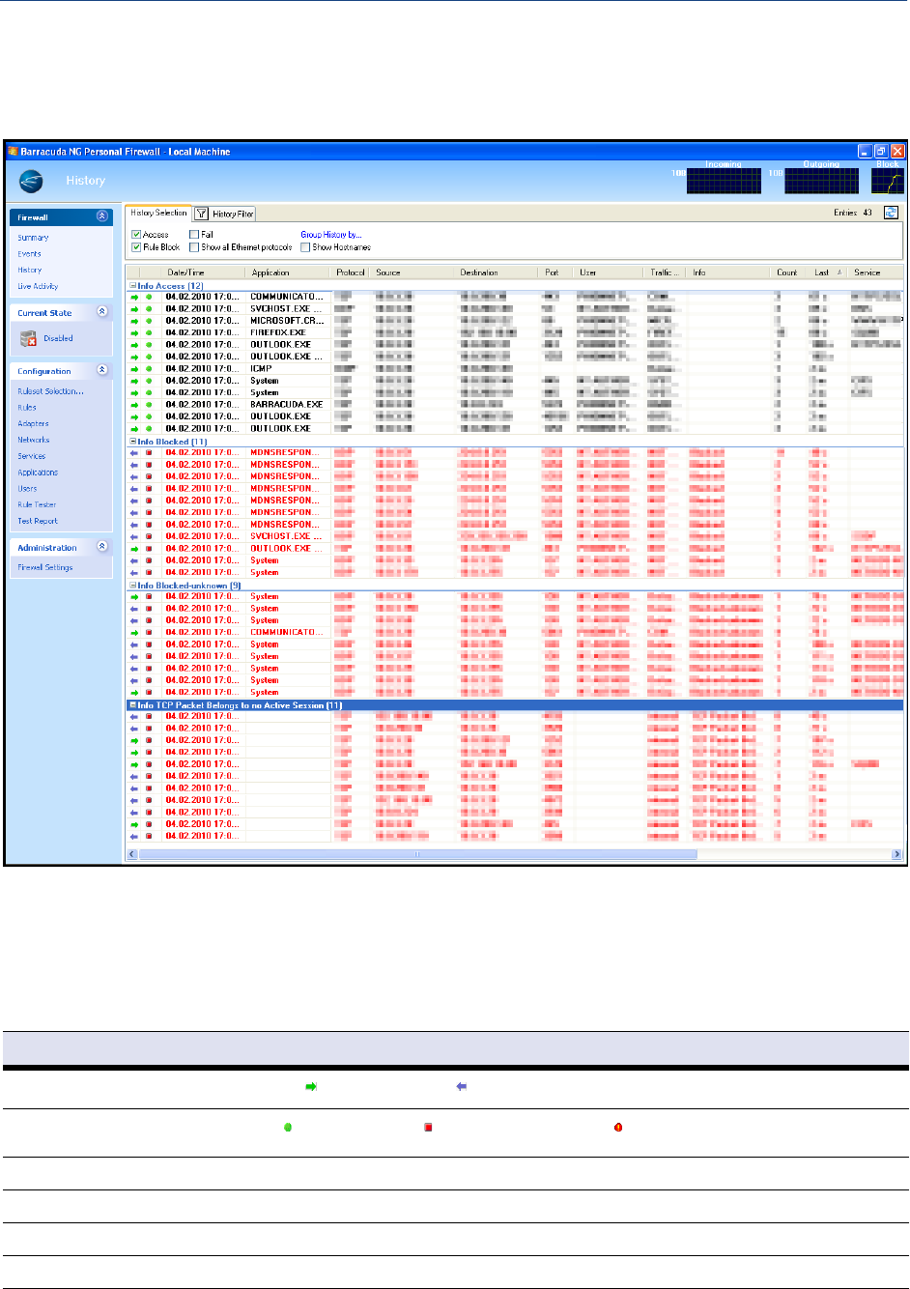This screenshot has width=910, height=1289.
Task: Click the green status dot in ICMP row
Action: click(x=149, y=368)
